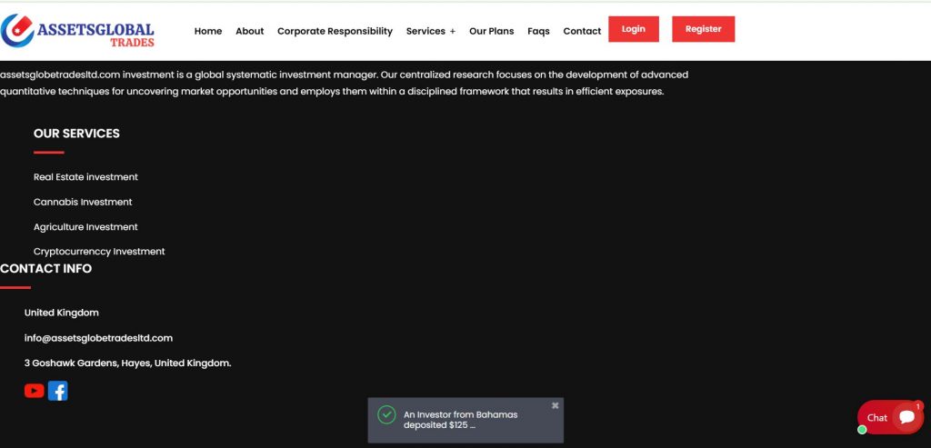Expand the Services dropdown menu
Viewport: 931px width, 448px height.
tap(430, 31)
